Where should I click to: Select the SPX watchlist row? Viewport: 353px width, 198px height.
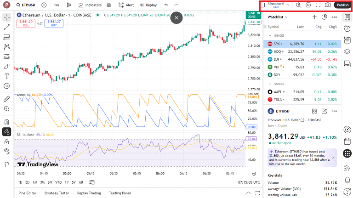[302, 44]
